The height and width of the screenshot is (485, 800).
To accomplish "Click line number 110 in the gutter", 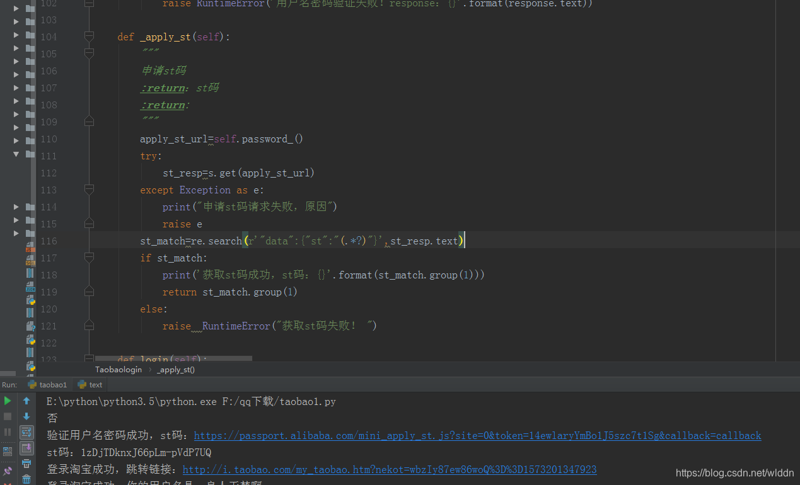I will pyautogui.click(x=49, y=139).
